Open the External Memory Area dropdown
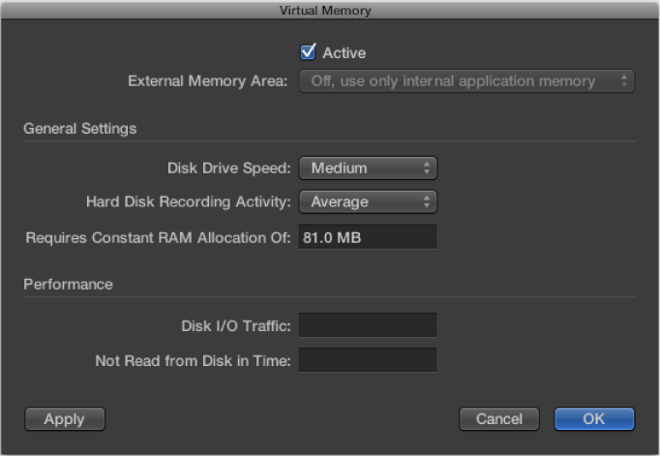Image resolution: width=660 pixels, height=457 pixels. tap(466, 81)
